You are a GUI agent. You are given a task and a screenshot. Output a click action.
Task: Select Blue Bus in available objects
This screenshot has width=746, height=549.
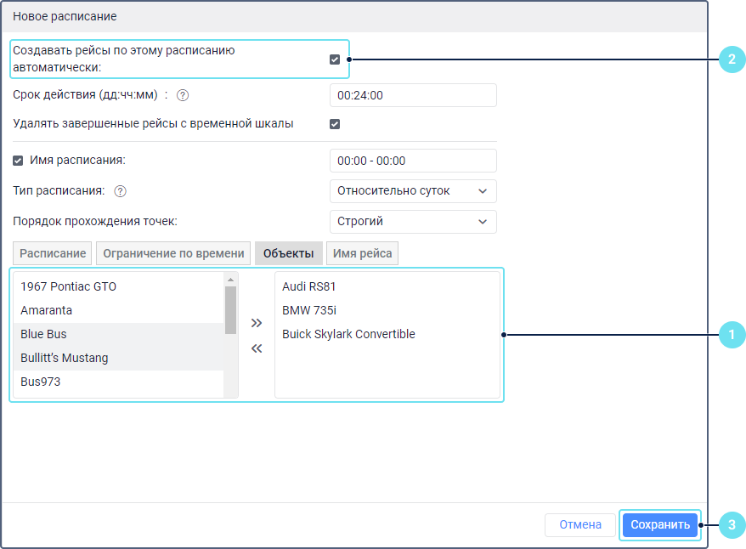[44, 335]
